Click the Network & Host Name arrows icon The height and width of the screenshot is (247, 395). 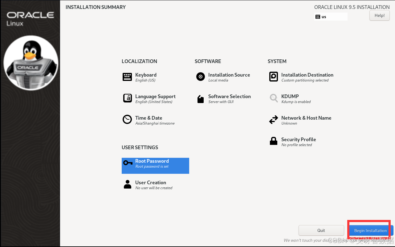(274, 120)
